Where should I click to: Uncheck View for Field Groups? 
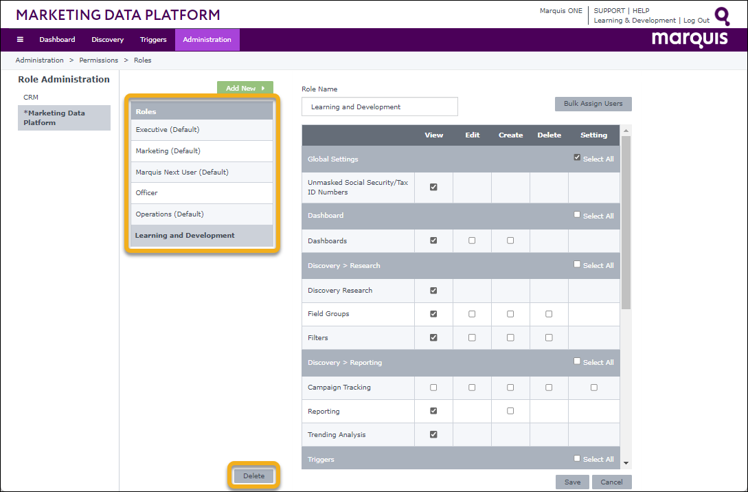pyautogui.click(x=433, y=314)
